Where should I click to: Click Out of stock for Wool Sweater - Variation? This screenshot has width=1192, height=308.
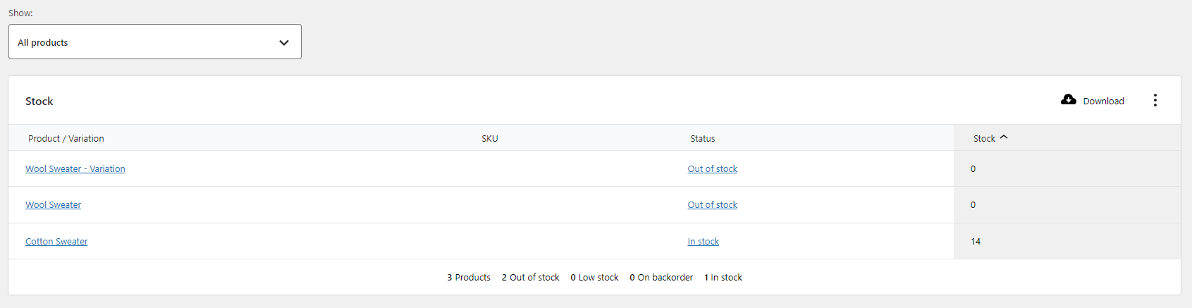pos(713,169)
